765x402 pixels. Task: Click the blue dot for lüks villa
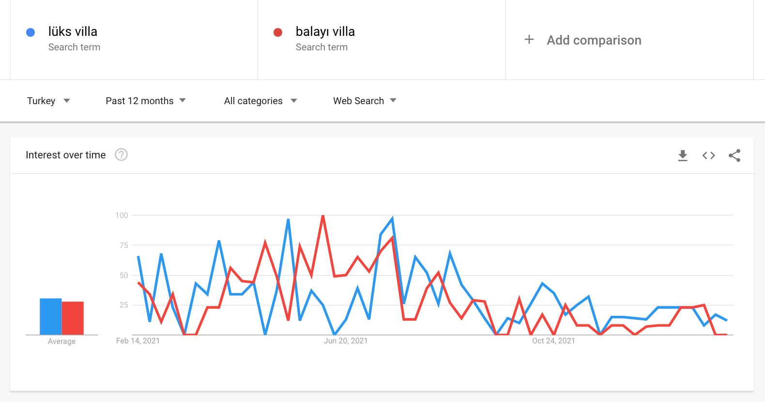[x=31, y=32]
